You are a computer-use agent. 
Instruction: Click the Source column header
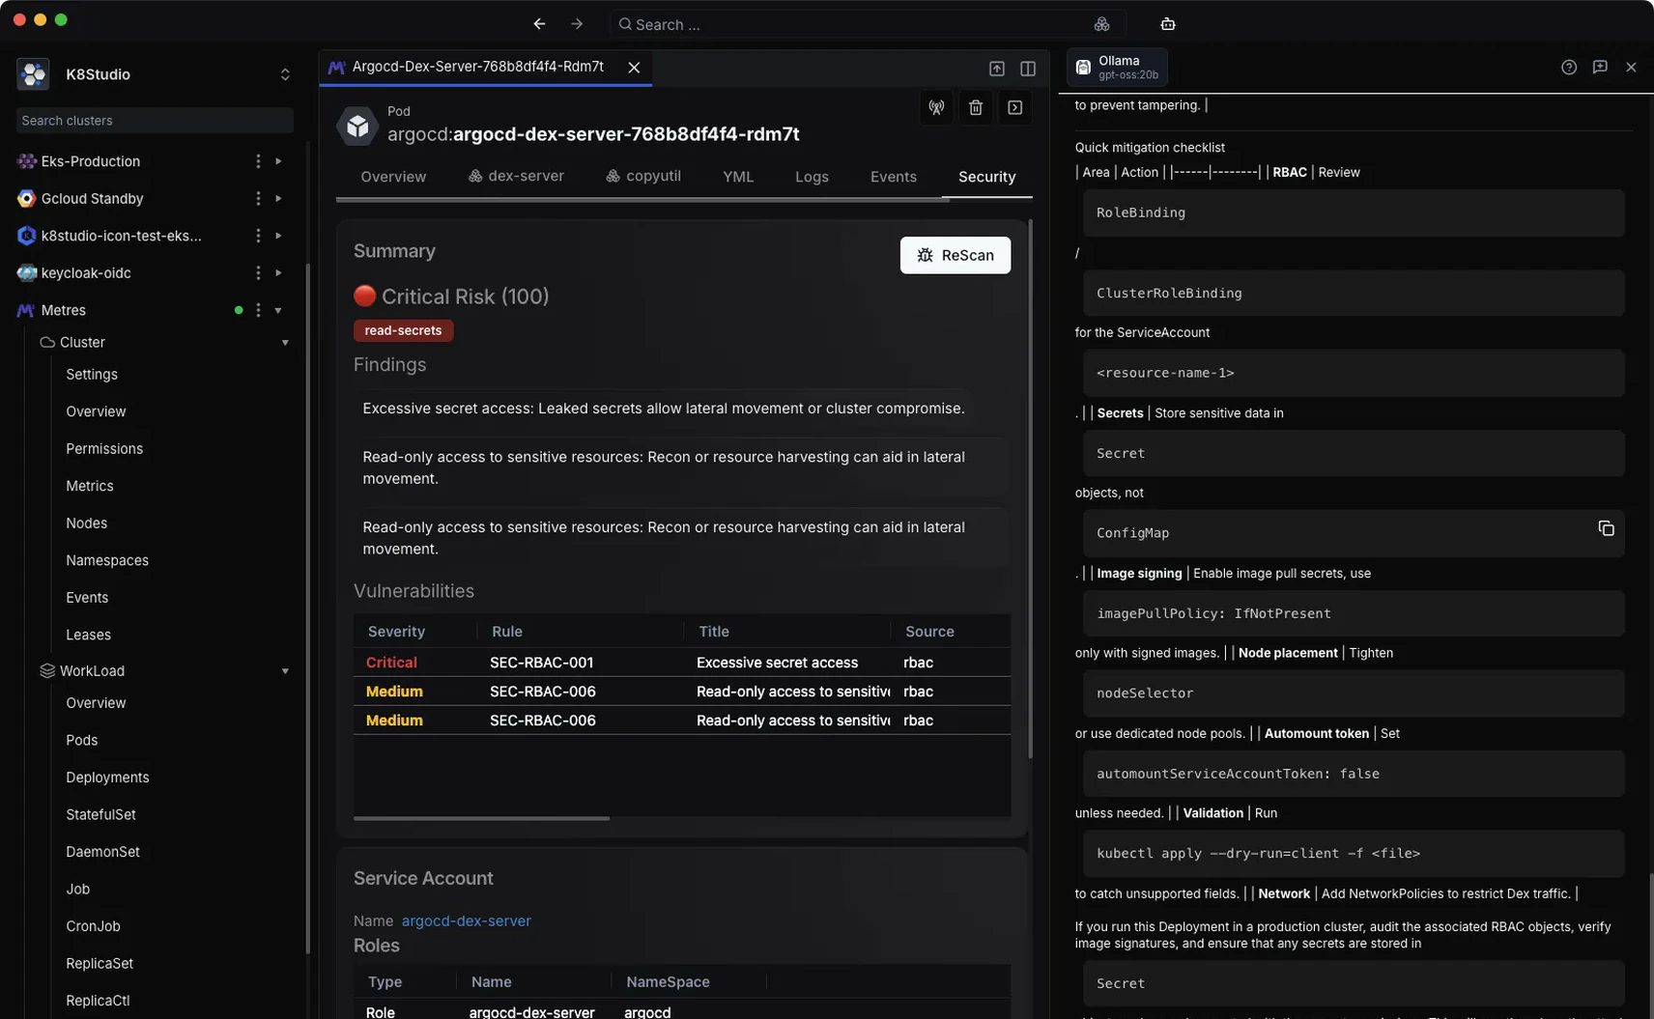point(929,632)
